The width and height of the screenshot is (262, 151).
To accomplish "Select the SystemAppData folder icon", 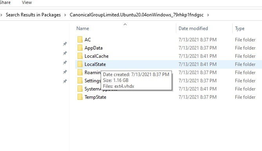I will coord(80,89).
